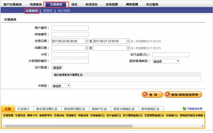Open the 账户交易查询 menu
Viewport: 213px width, 133px height.
(12, 4)
